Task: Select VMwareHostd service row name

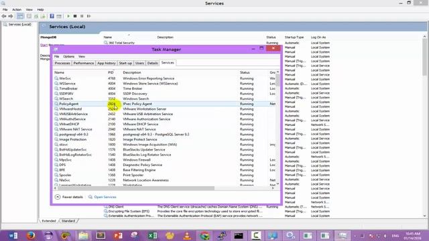Action: click(x=70, y=109)
